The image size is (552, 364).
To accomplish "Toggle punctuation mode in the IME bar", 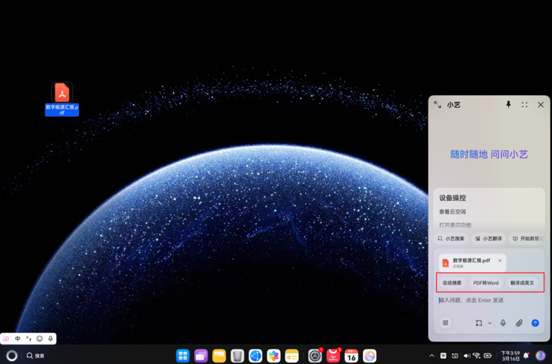I will click(x=29, y=339).
